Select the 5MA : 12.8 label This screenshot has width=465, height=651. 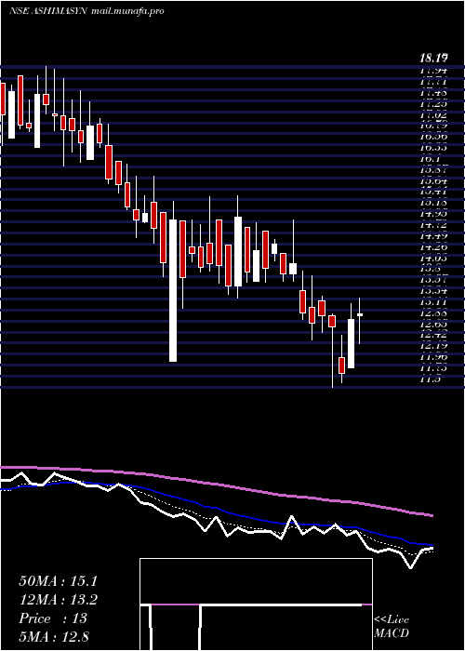[x=54, y=636]
